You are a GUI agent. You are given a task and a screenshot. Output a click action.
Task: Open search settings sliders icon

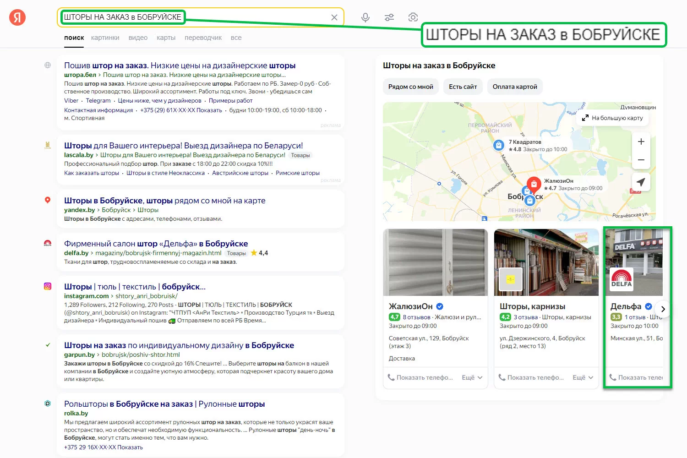click(389, 17)
